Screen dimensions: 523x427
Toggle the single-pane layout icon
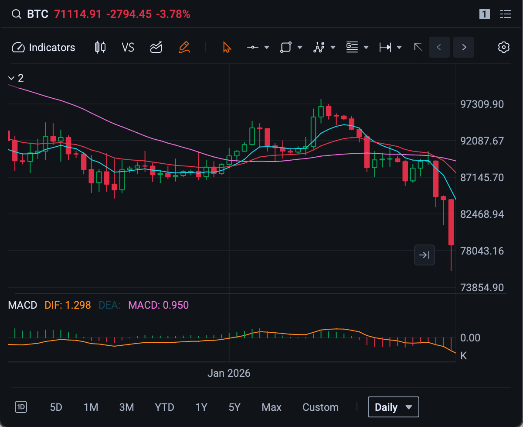(485, 14)
